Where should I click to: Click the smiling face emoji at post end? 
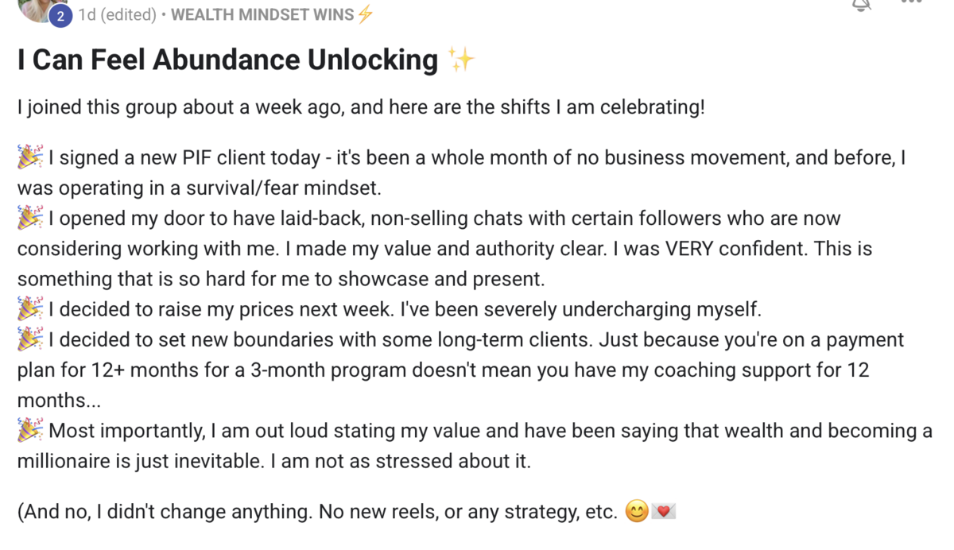click(x=637, y=513)
